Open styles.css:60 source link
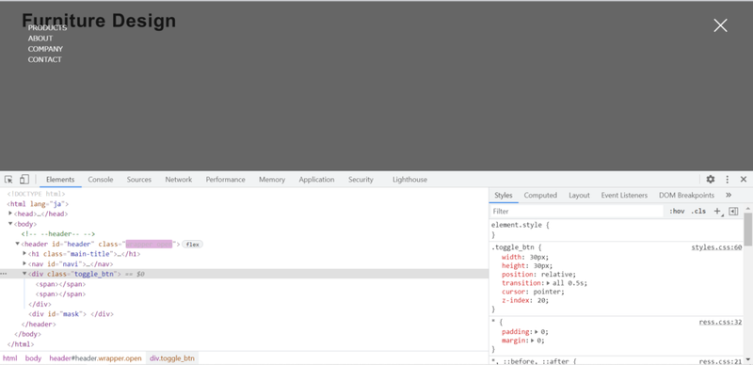The image size is (753, 365). point(716,247)
